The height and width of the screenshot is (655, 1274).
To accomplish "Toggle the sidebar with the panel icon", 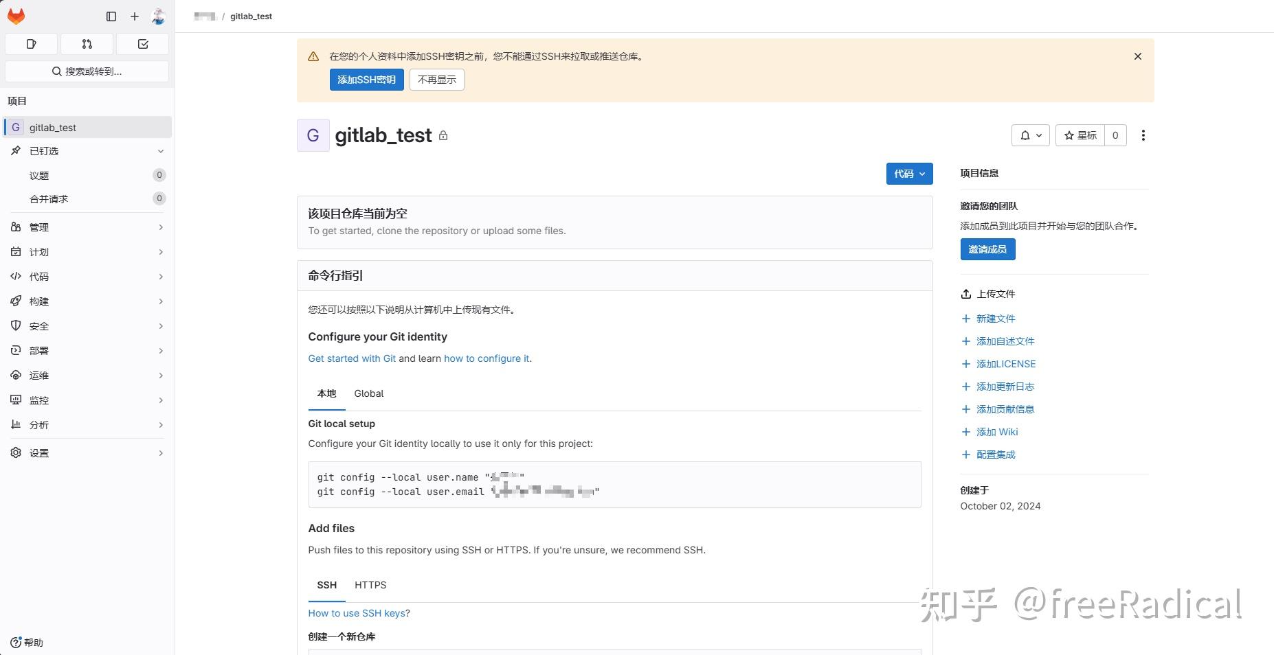I will [111, 16].
